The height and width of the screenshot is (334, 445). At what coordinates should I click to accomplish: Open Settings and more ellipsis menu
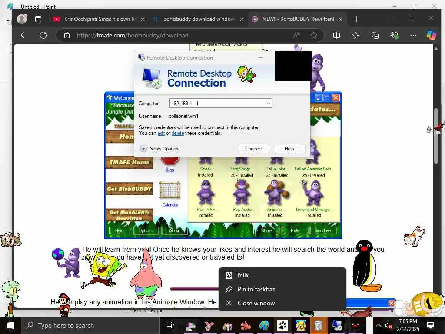pyautogui.click(x=413, y=35)
